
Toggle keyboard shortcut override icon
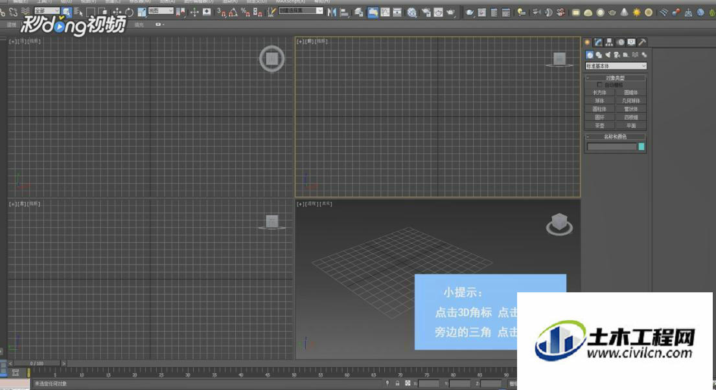pyautogui.click(x=207, y=12)
